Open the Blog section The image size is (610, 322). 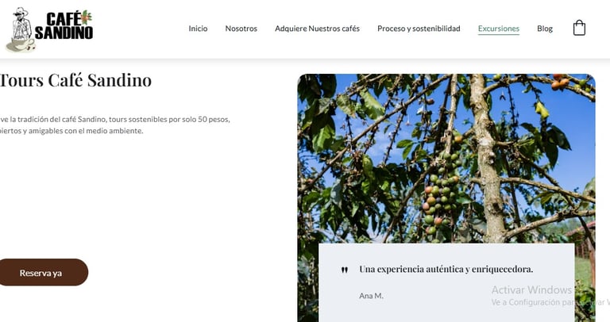tap(545, 29)
